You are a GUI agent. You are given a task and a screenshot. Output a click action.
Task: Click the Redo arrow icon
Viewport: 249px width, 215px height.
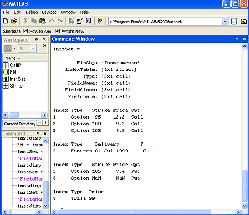(x=60, y=21)
